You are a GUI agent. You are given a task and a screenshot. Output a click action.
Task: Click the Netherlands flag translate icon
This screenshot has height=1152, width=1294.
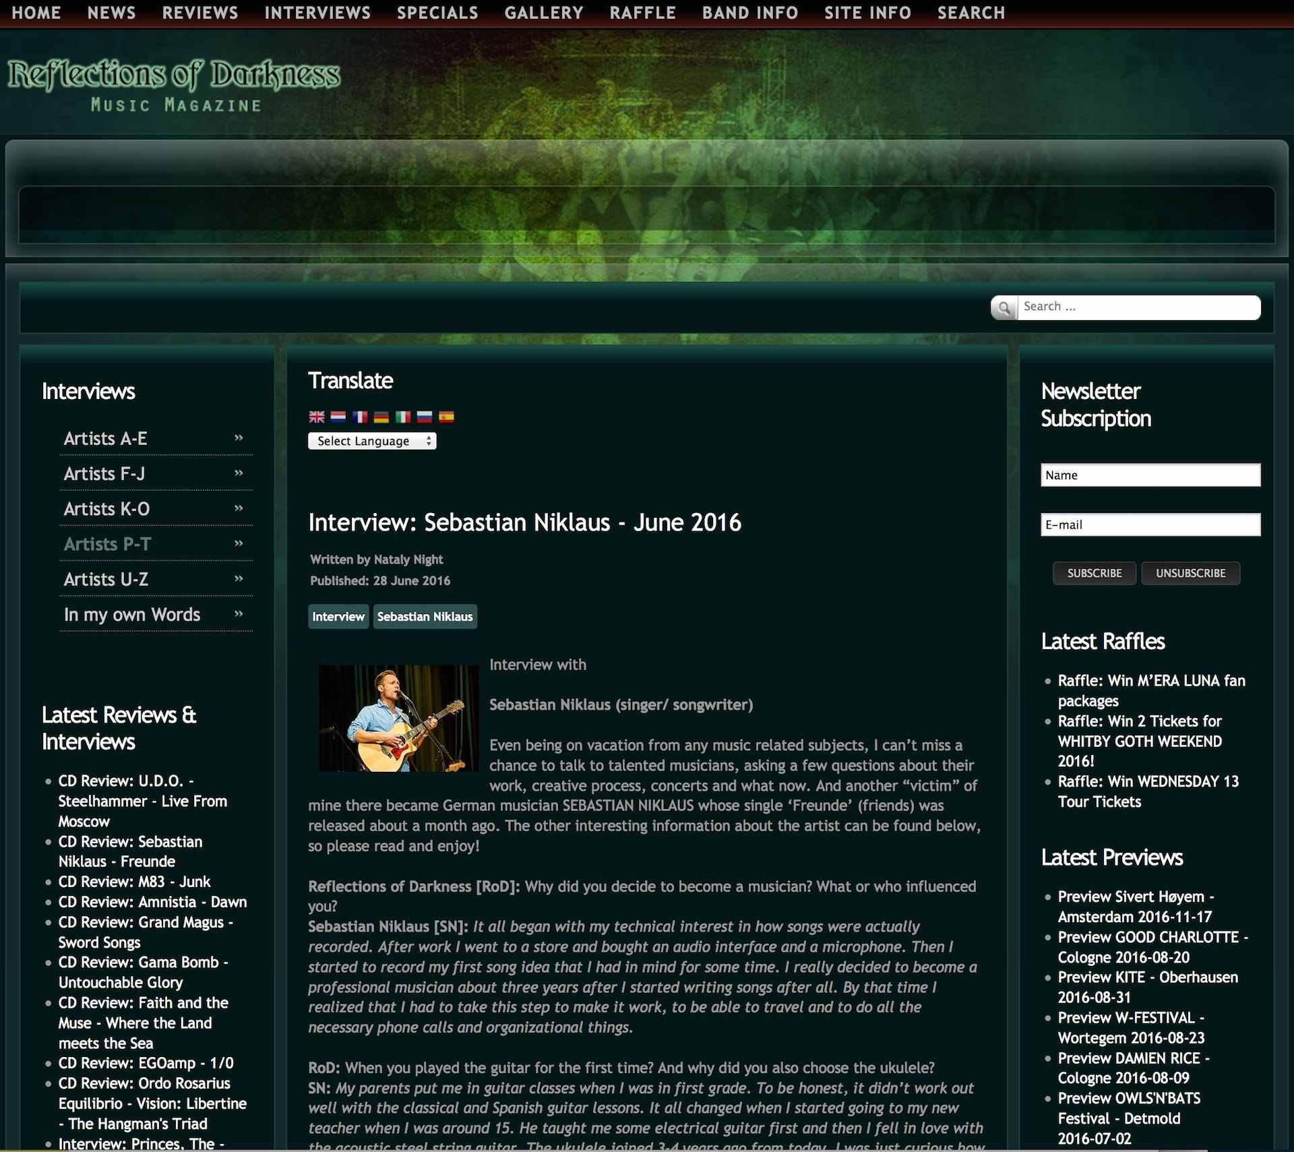click(338, 417)
